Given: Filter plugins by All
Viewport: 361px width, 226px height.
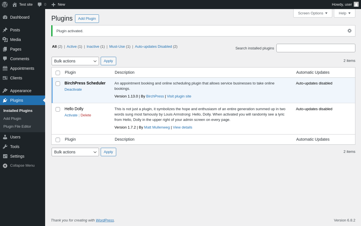Looking at the screenshot, I should tap(54, 47).
